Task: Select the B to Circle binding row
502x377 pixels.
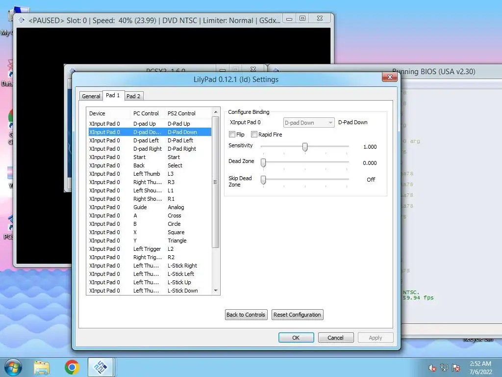Action: pyautogui.click(x=150, y=224)
